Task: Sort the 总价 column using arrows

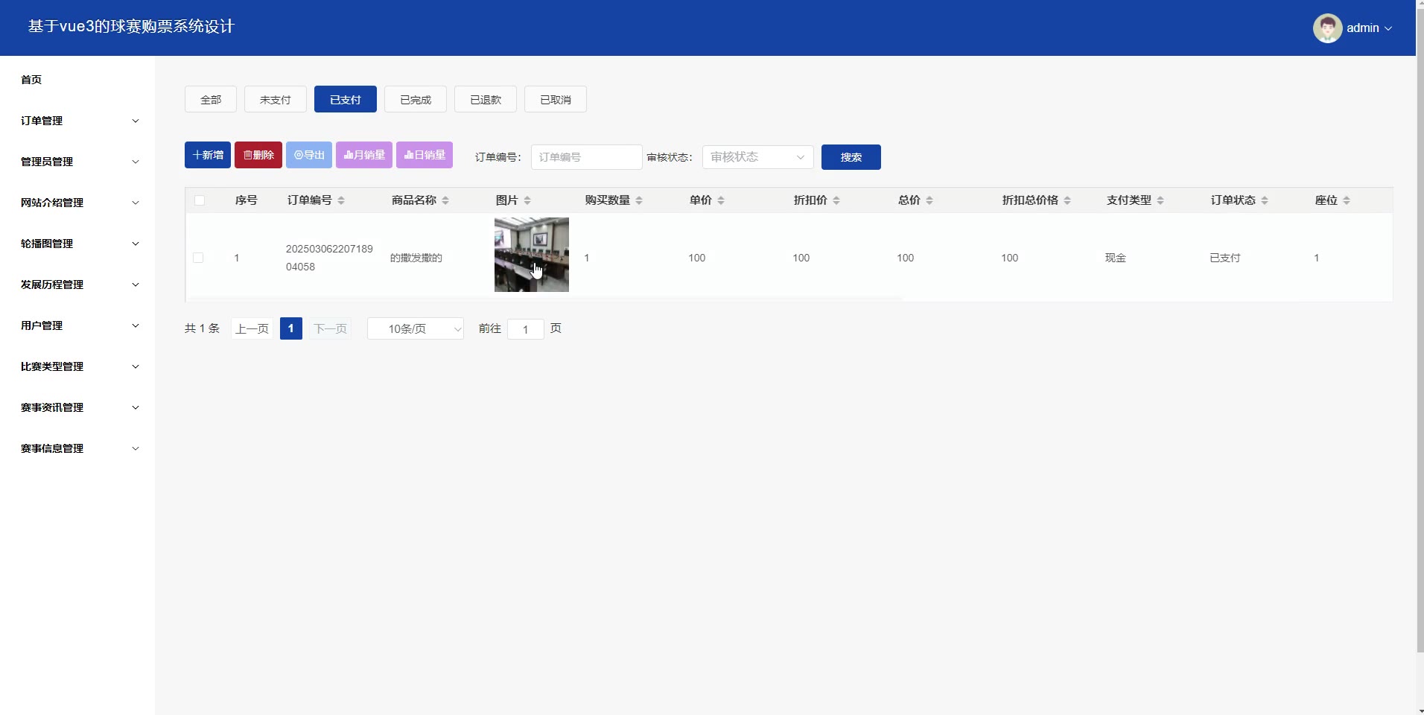Action: pos(929,200)
